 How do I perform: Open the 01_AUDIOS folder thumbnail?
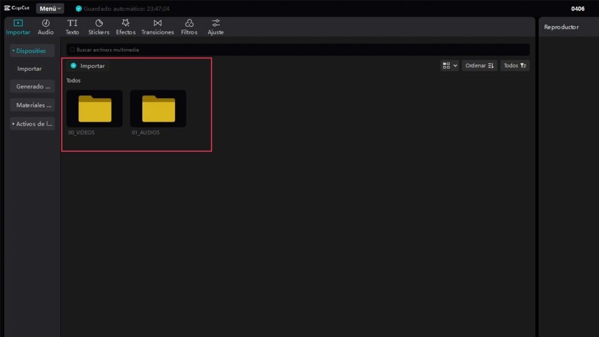coord(158,108)
